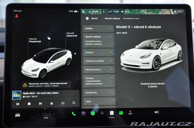The width and height of the screenshot is (194, 128).
Task: Open the Manual app in dock
Action: tap(112, 113)
